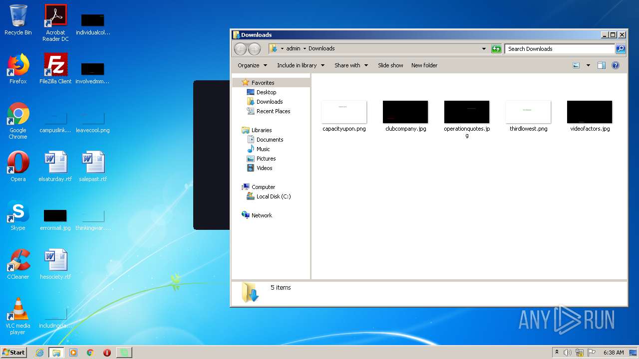This screenshot has height=359, width=639.
Task: Select the hesociety.rtf desktop file
Action: point(55,264)
